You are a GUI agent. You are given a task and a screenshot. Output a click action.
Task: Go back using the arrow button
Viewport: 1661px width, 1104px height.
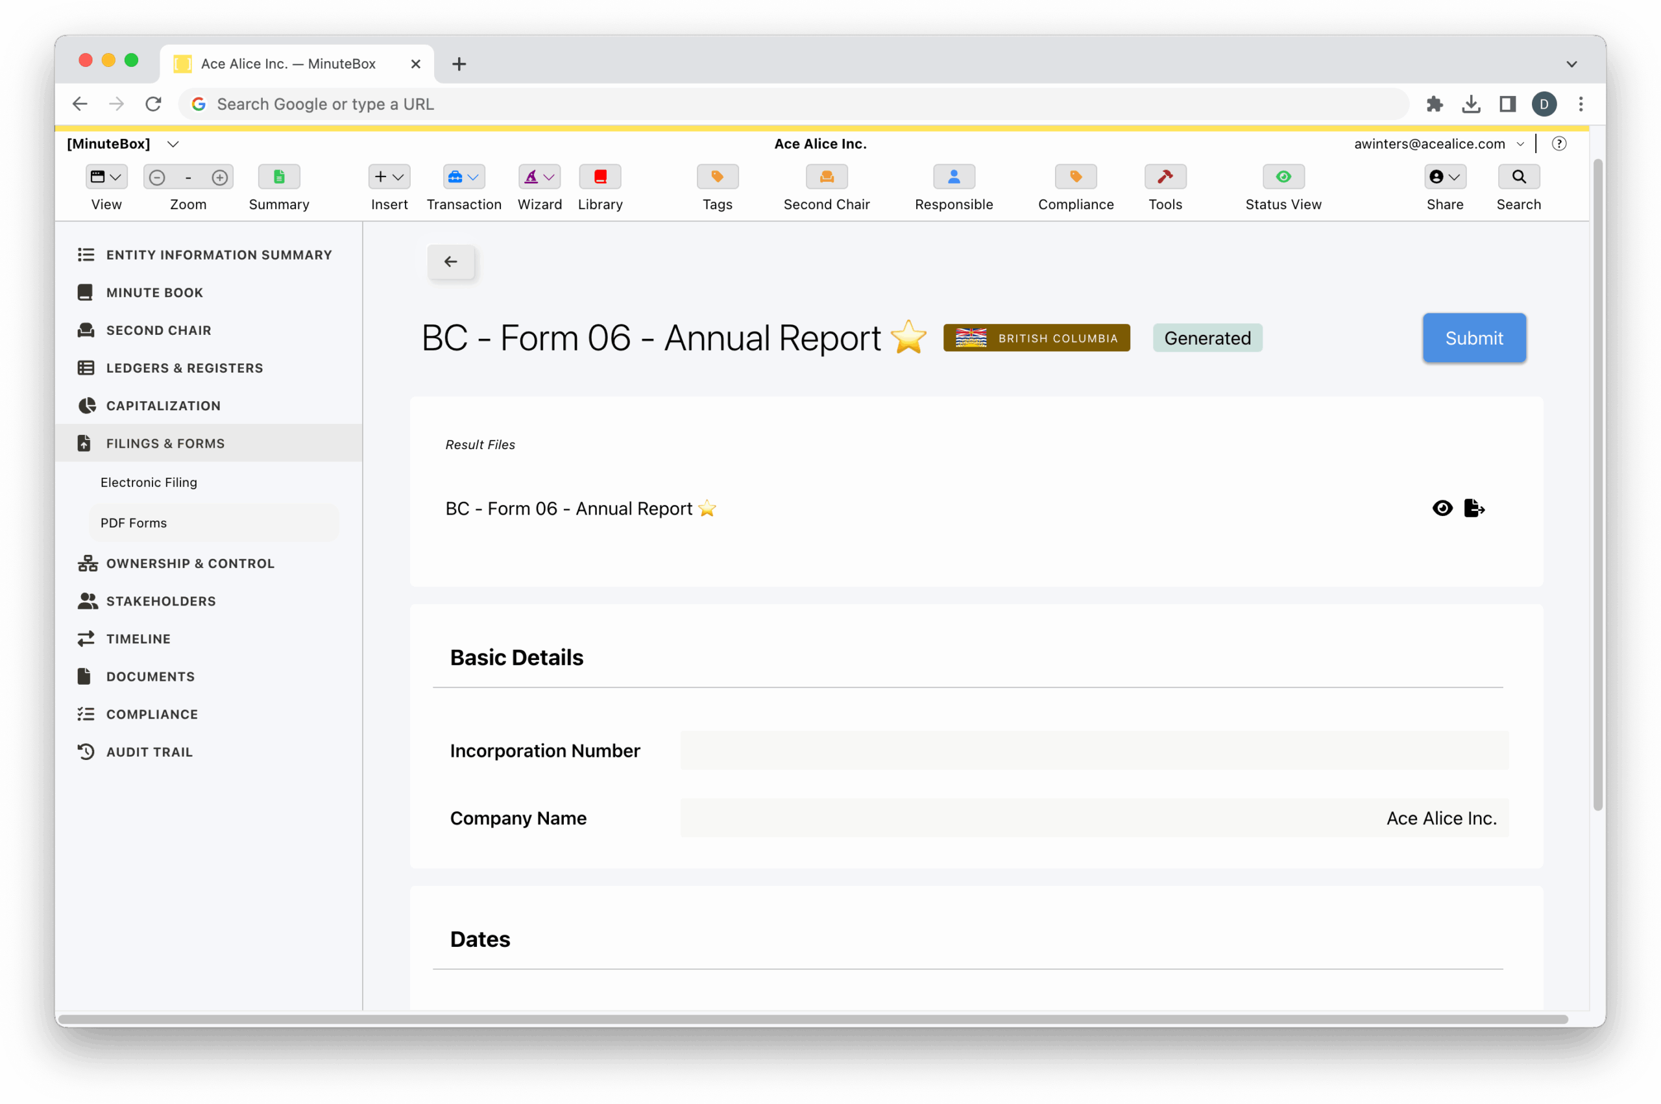tap(450, 262)
